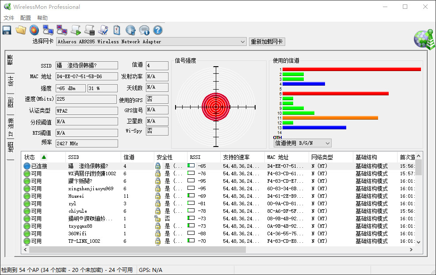The width and height of the screenshot is (436, 275).
Task: Sort by the 基础结构 column header
Action: pyautogui.click(x=375, y=157)
